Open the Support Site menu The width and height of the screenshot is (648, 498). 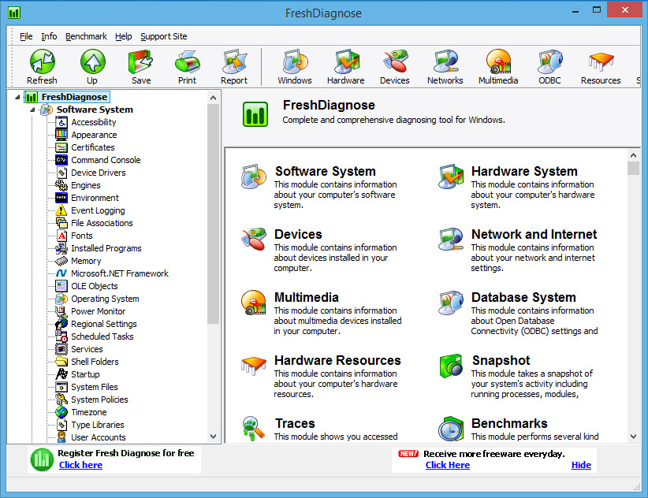coord(164,36)
